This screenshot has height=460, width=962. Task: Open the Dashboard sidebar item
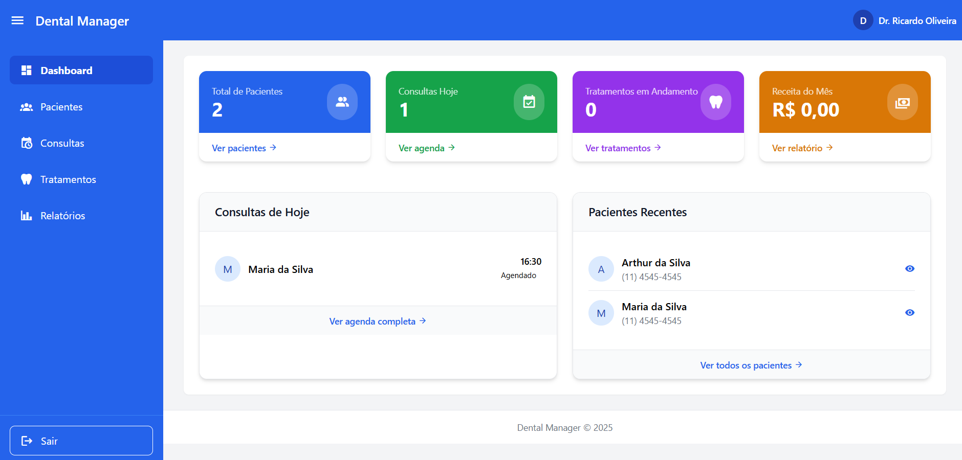click(x=81, y=71)
